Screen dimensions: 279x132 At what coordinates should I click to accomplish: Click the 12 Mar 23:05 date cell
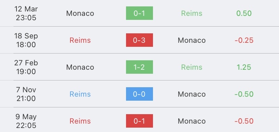pos(26,13)
